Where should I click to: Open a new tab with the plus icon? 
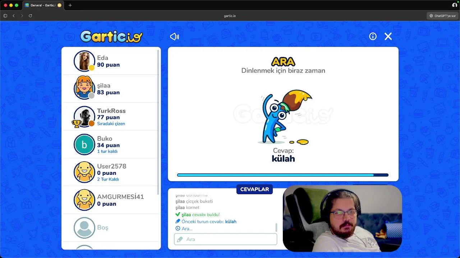(x=70, y=5)
